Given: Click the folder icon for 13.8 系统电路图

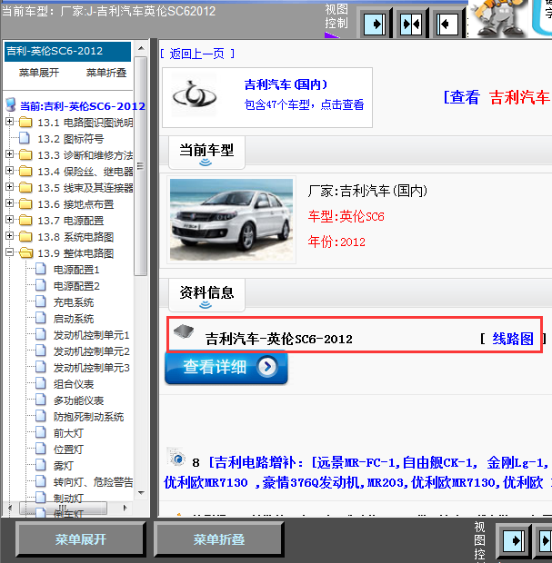Looking at the screenshot, I should pos(25,236).
